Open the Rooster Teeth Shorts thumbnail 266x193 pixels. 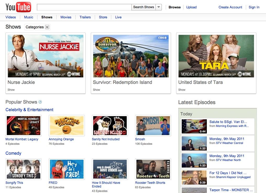(153, 169)
